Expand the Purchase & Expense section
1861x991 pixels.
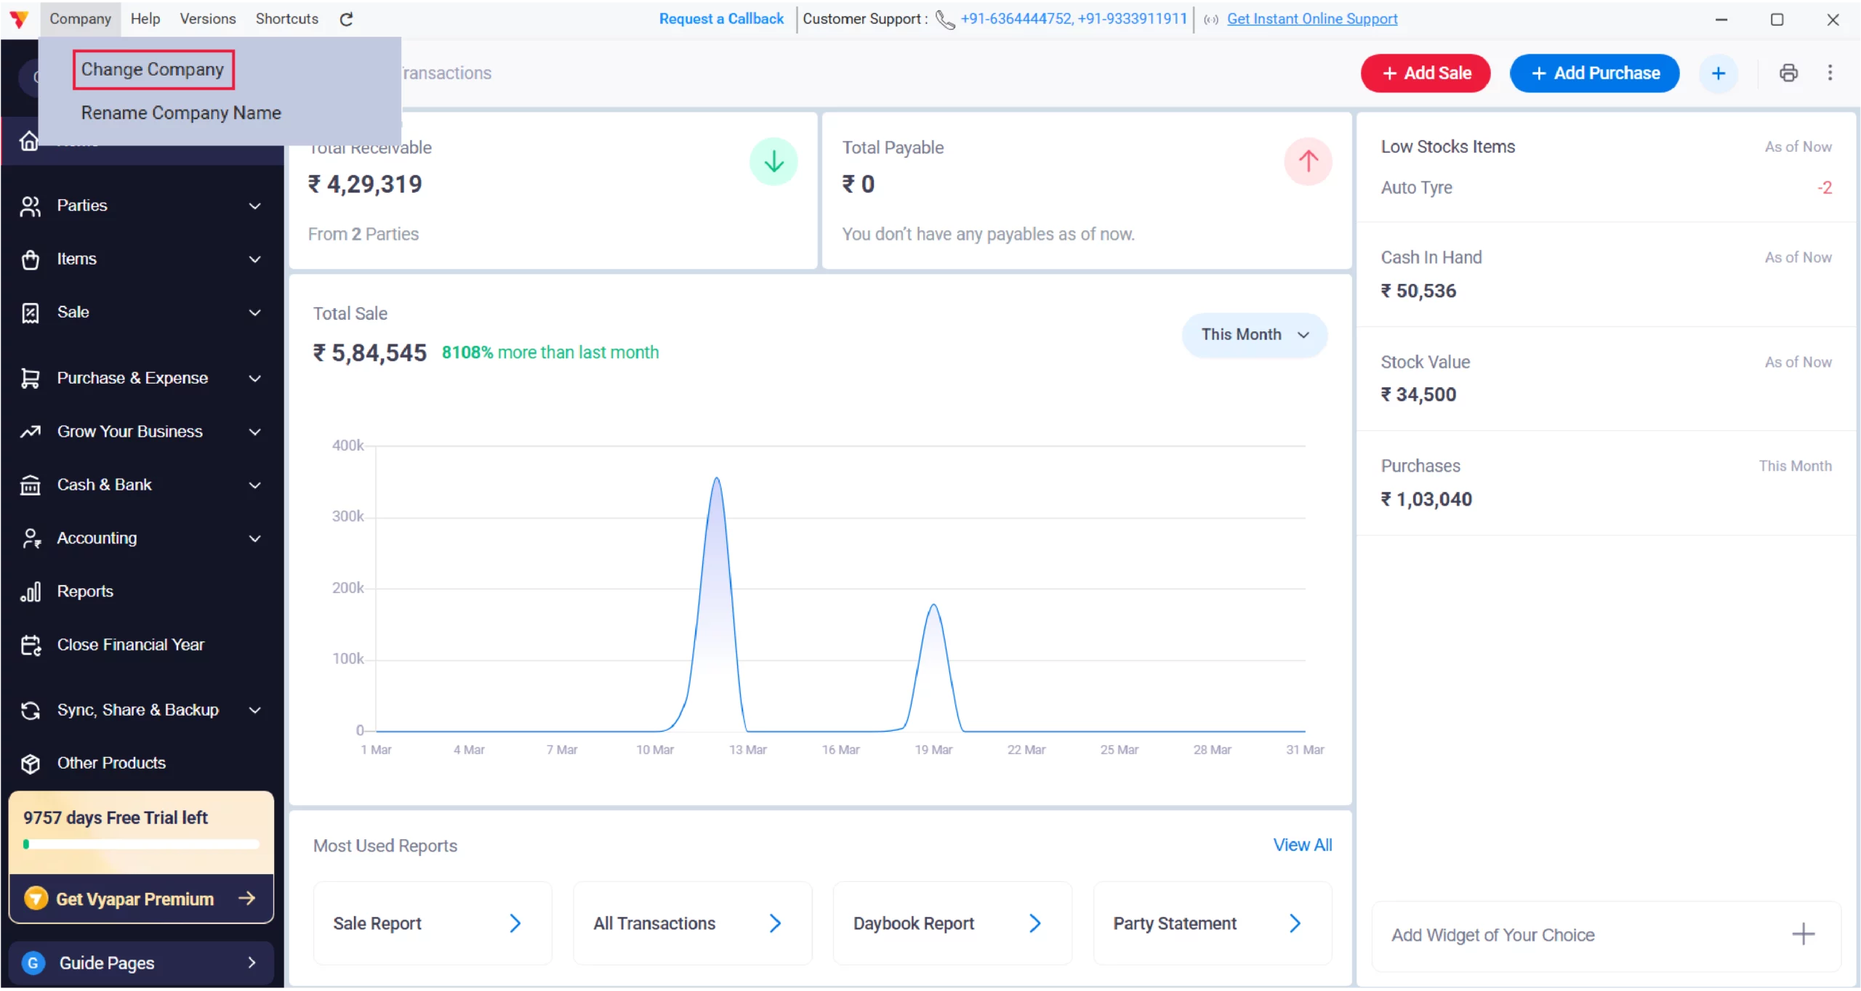[x=254, y=379]
